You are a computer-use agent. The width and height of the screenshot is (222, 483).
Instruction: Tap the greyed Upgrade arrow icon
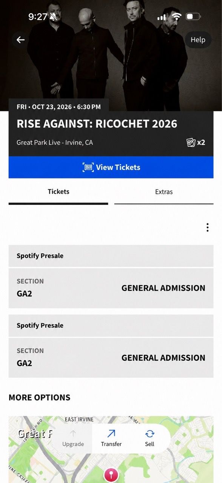(73, 434)
